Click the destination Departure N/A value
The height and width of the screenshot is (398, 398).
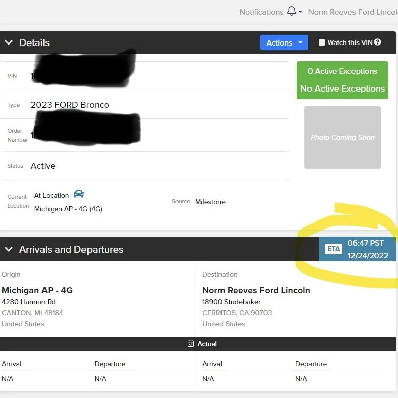(x=301, y=379)
